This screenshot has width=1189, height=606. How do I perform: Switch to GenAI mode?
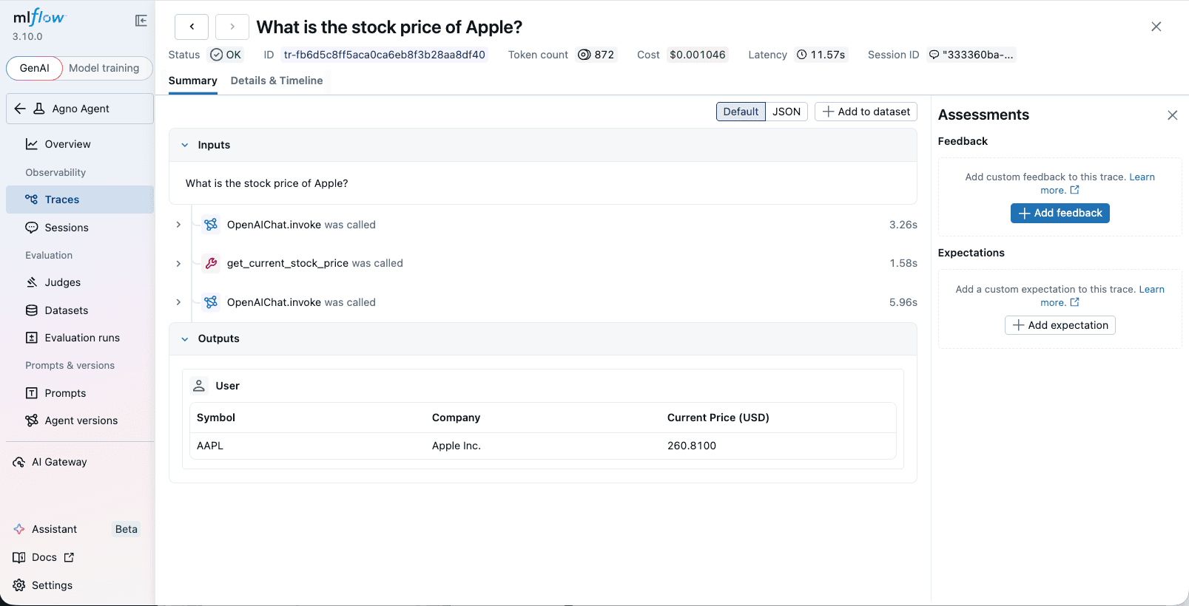click(35, 68)
